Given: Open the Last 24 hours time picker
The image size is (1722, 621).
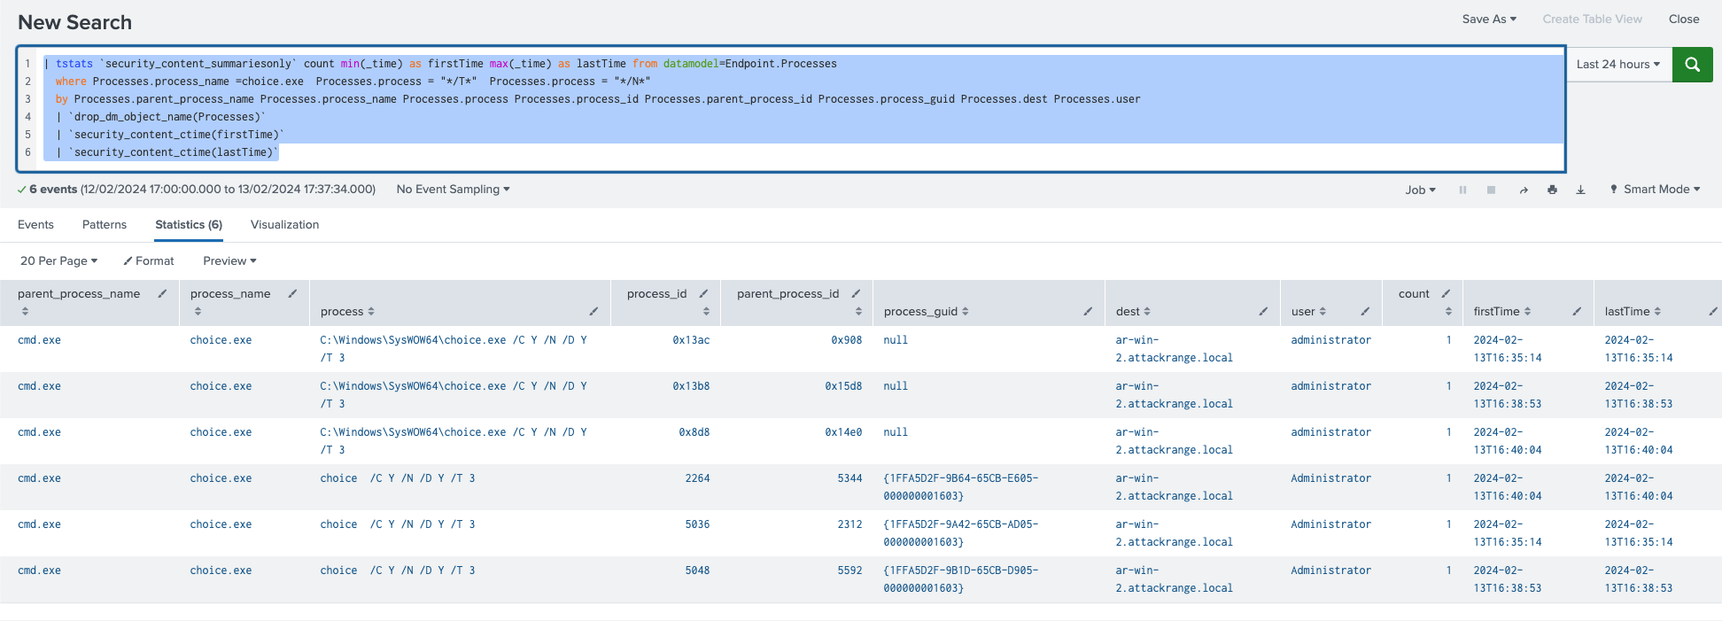Looking at the screenshot, I should tap(1618, 65).
